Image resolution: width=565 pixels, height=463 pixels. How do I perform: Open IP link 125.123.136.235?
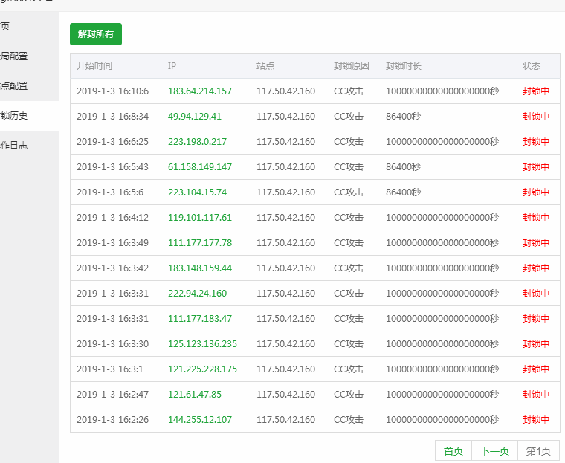pyautogui.click(x=202, y=344)
